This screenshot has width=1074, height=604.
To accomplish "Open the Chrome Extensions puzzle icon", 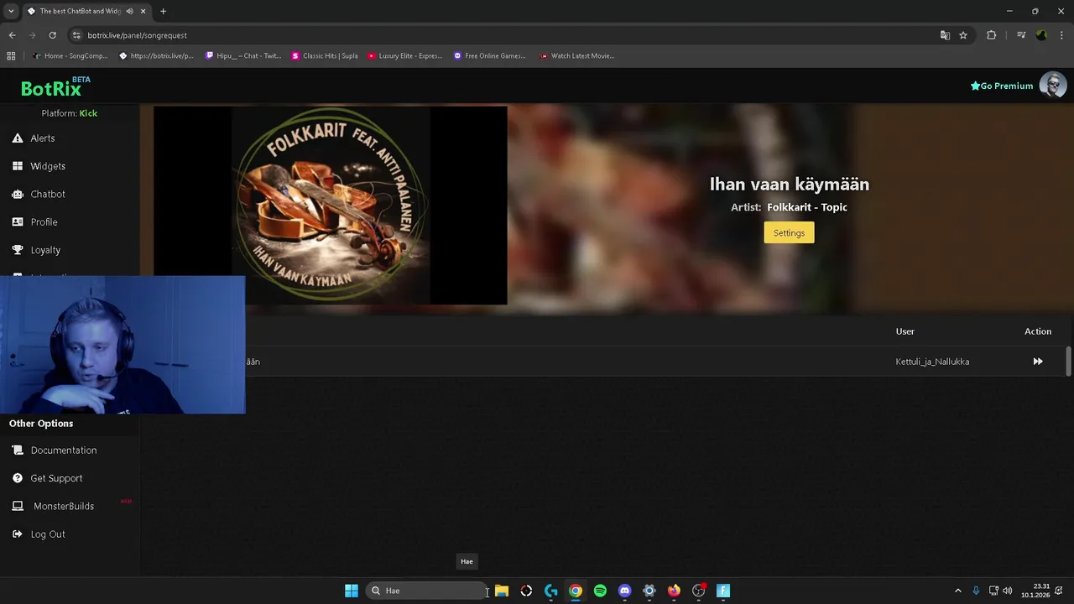I will tap(991, 35).
